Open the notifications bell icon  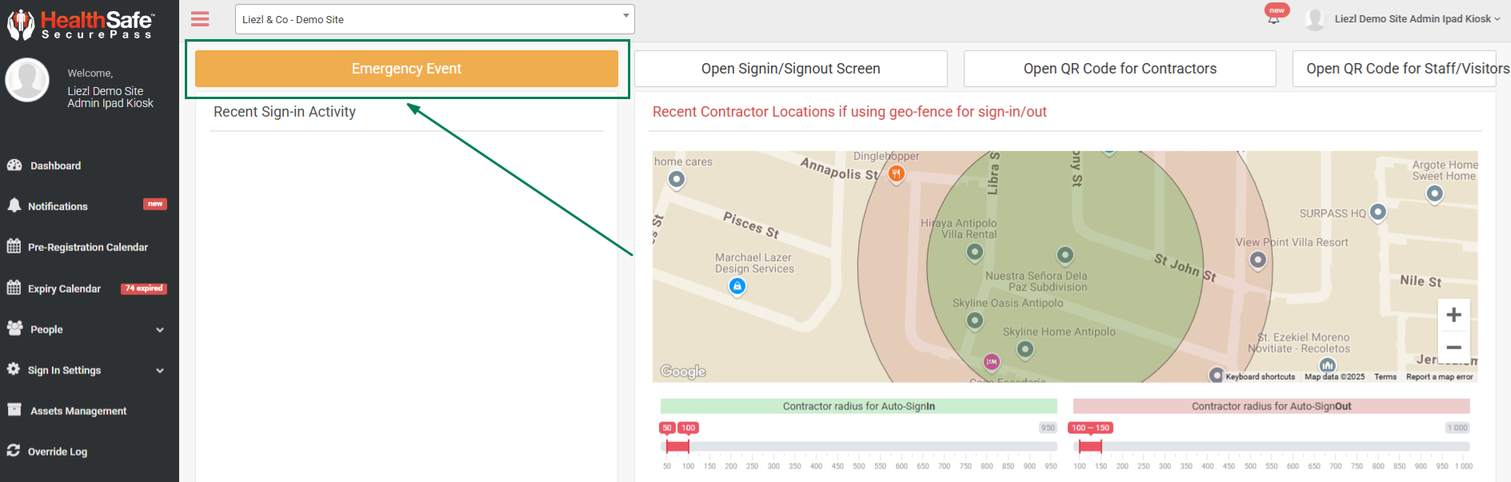[x=1273, y=18]
